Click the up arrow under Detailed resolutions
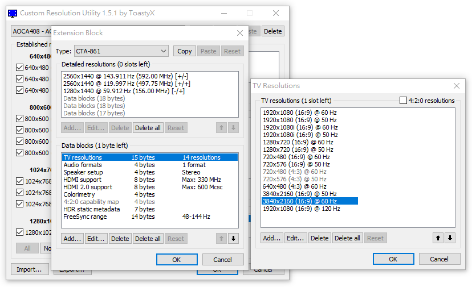This screenshot has height=287, width=472. pyautogui.click(x=221, y=128)
